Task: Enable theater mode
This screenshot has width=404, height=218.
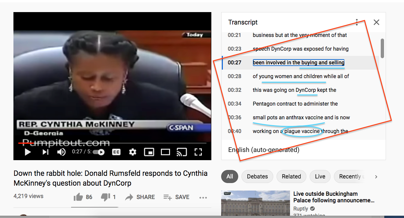Action: 165,152
